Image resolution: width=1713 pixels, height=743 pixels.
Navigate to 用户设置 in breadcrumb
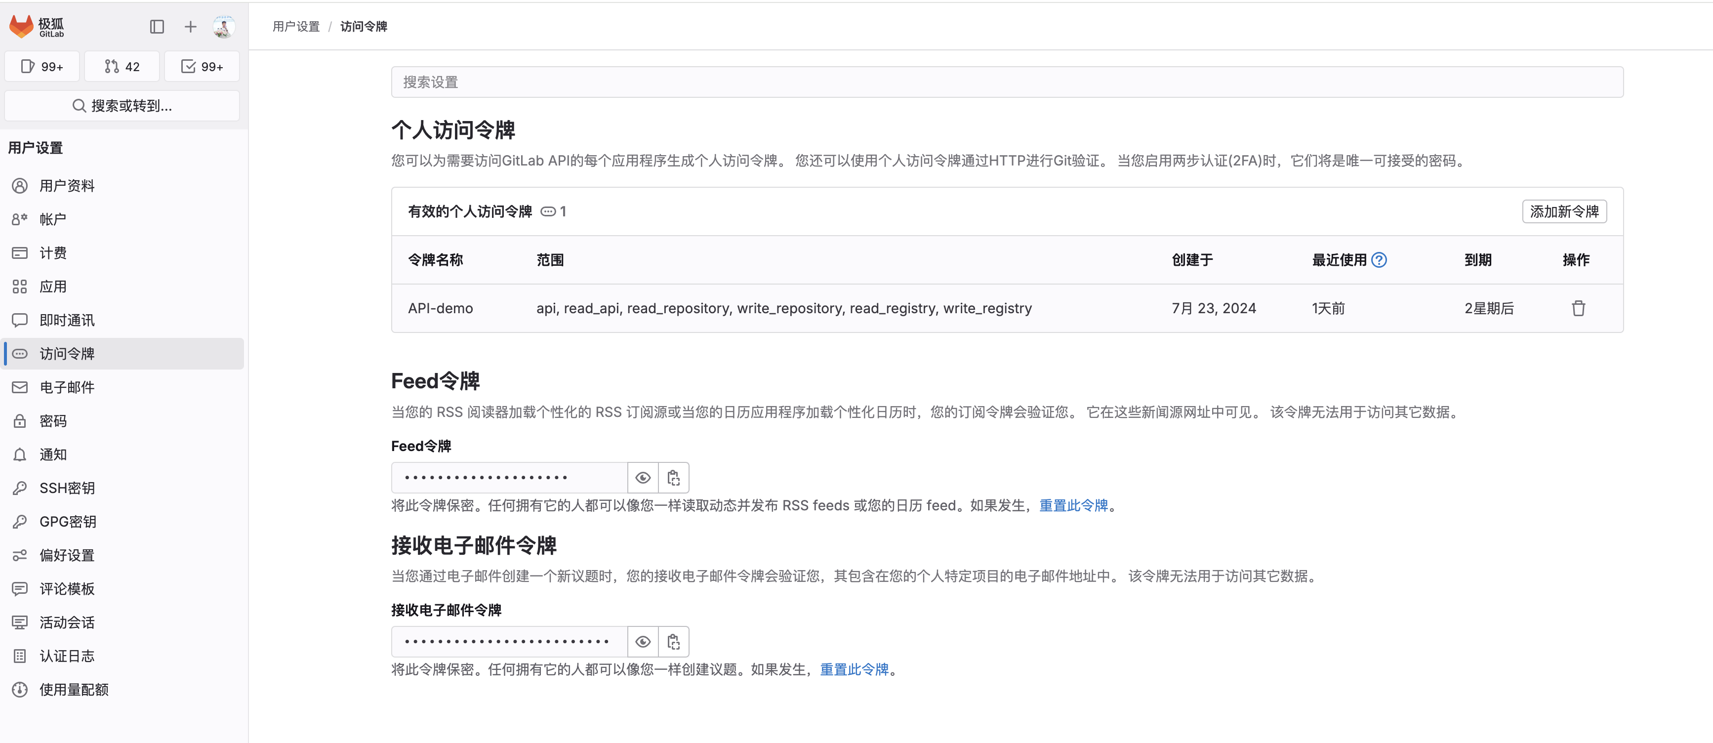pyautogui.click(x=295, y=26)
